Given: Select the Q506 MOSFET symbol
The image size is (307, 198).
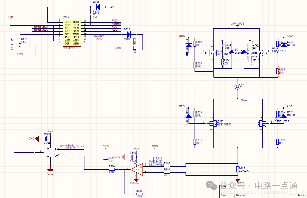Looking at the screenshot, I should click(x=213, y=53).
